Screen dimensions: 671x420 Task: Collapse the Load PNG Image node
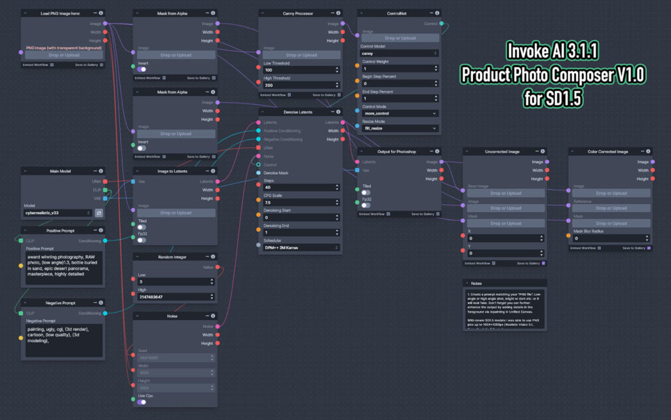[x=26, y=13]
